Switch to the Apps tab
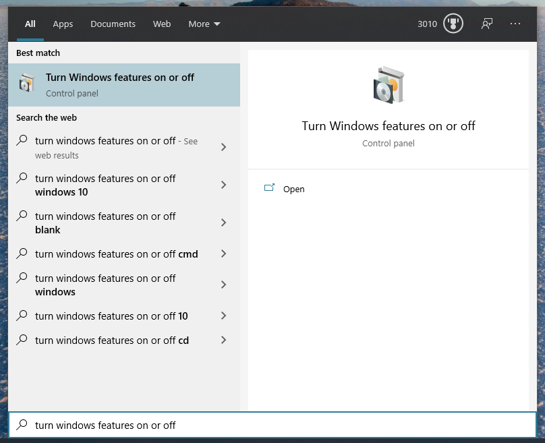 [x=63, y=24]
